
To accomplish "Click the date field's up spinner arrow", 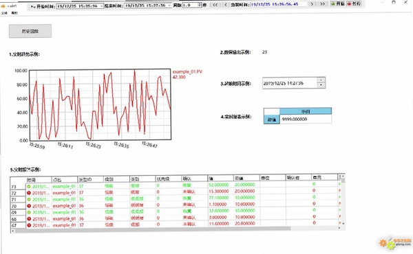I will (x=321, y=80).
